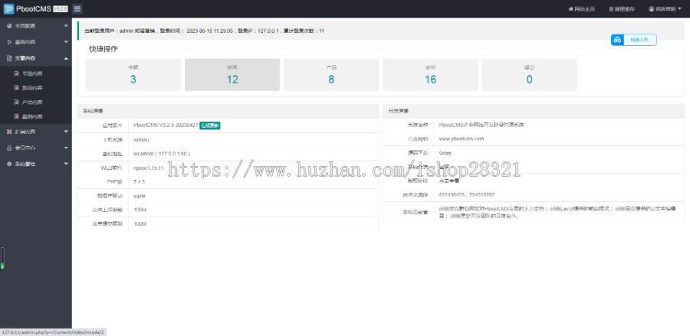This screenshot has width=690, height=336.
Task: Click the globe icon of 全局配置 menu
Action: click(x=9, y=26)
